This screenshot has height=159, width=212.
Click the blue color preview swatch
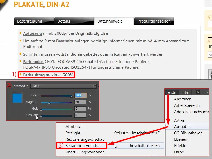coord(17,98)
